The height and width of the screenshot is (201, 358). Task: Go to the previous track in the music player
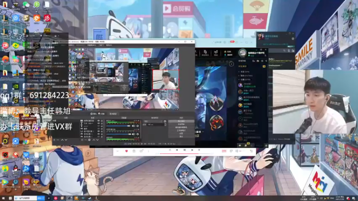[x=177, y=150]
